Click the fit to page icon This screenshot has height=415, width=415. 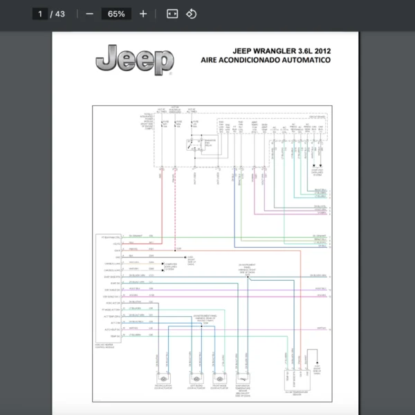tap(172, 14)
